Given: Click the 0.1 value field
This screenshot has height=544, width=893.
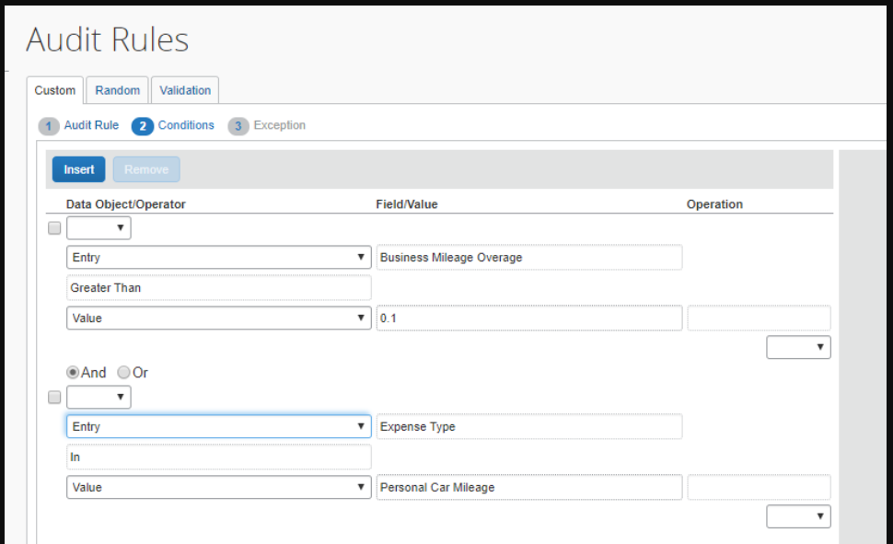Looking at the screenshot, I should 529,318.
